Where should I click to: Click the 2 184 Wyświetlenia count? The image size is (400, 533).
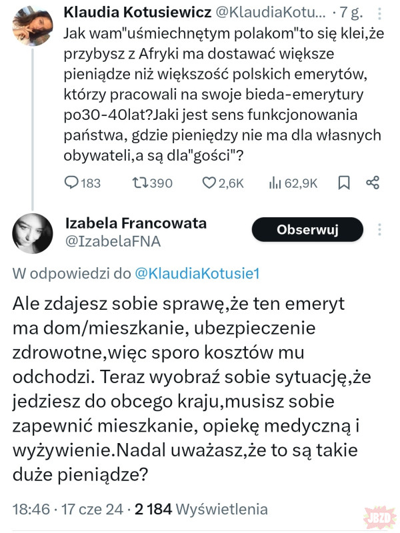click(x=201, y=510)
